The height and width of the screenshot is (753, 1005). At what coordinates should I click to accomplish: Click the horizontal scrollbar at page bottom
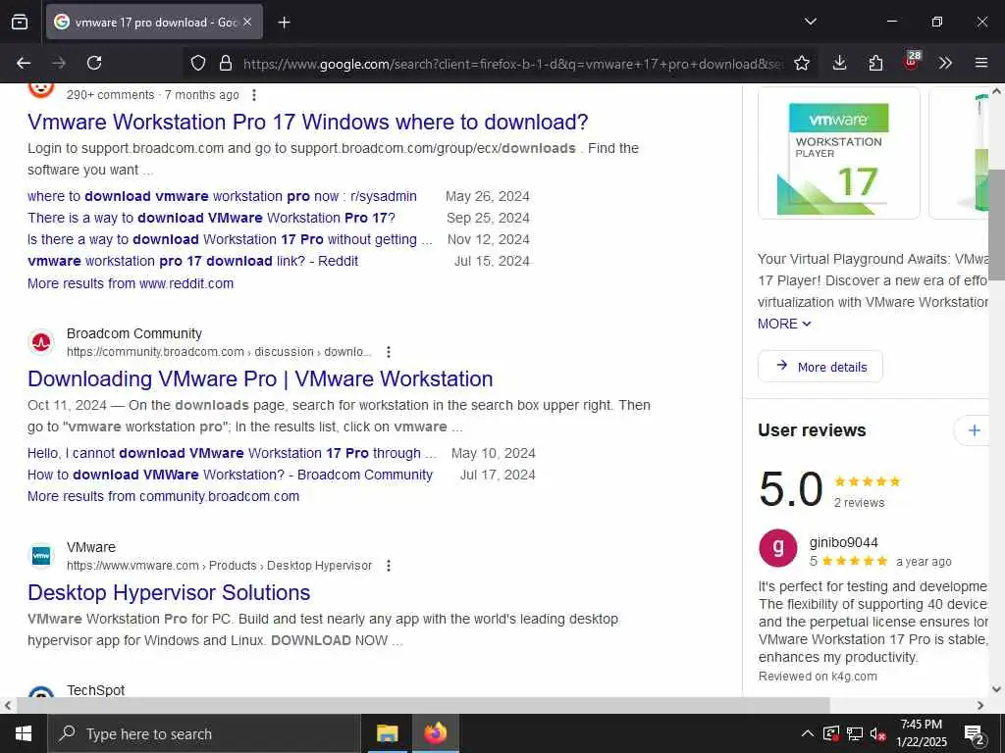[423, 705]
